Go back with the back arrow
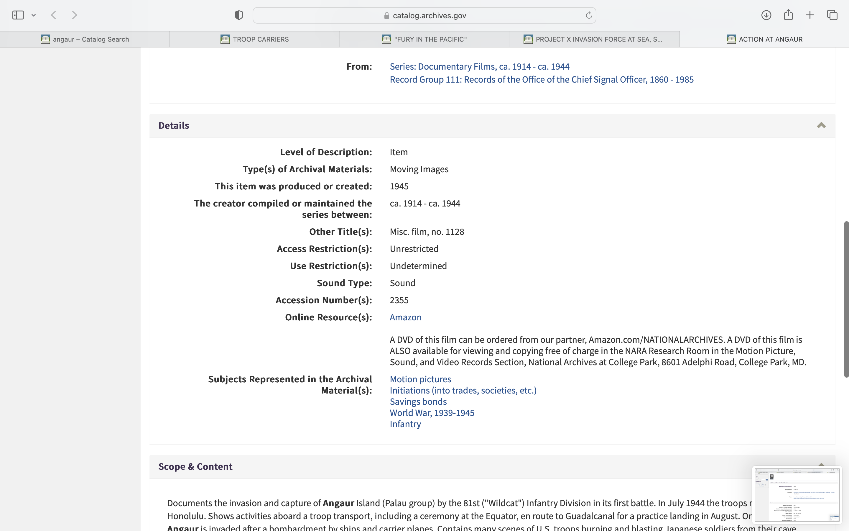Image resolution: width=849 pixels, height=531 pixels. tap(54, 15)
